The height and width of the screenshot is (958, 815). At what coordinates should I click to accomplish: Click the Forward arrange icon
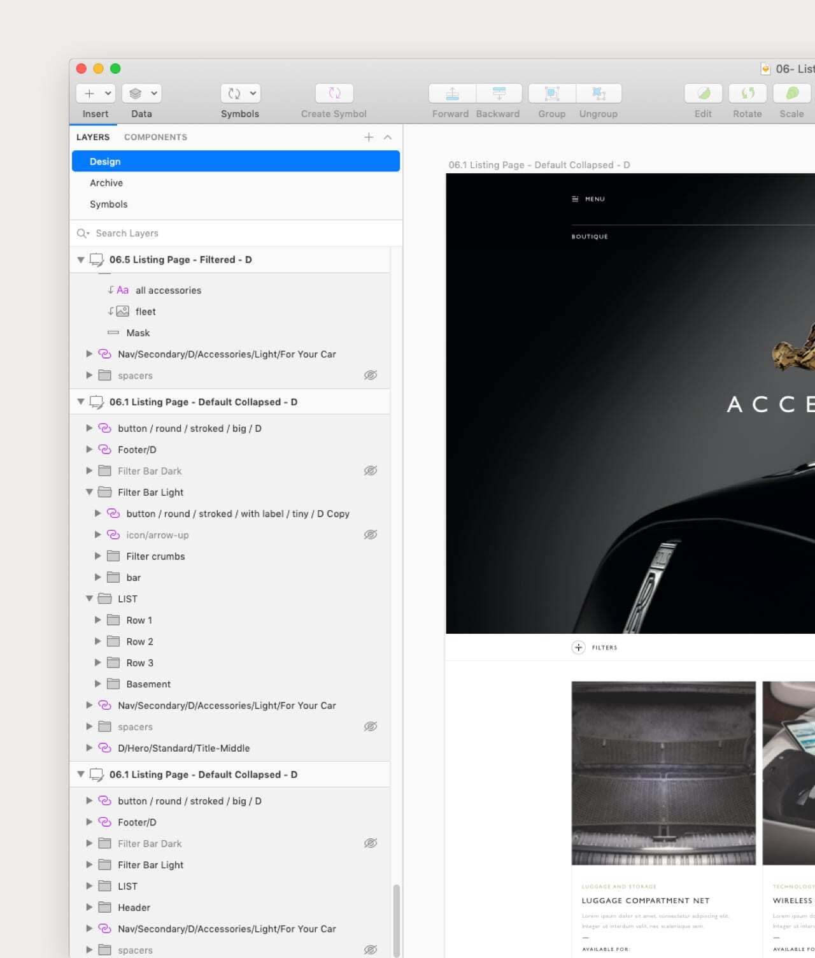pos(452,94)
